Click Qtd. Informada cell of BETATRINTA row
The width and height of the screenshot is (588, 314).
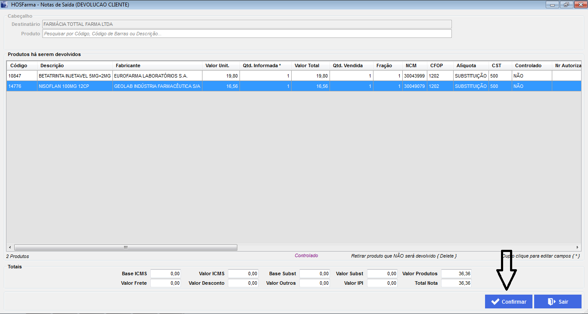[265, 76]
